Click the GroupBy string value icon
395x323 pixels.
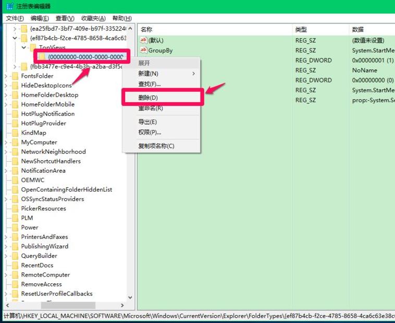click(x=143, y=50)
